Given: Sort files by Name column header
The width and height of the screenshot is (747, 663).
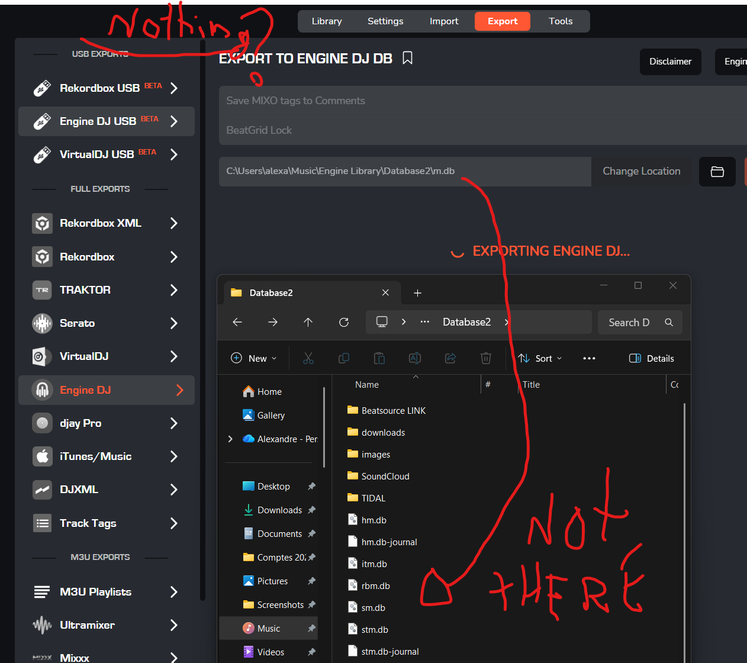Looking at the screenshot, I should coord(367,385).
